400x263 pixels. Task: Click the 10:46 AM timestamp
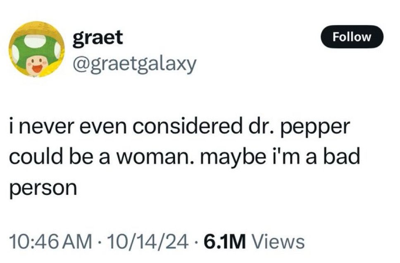pyautogui.click(x=50, y=241)
